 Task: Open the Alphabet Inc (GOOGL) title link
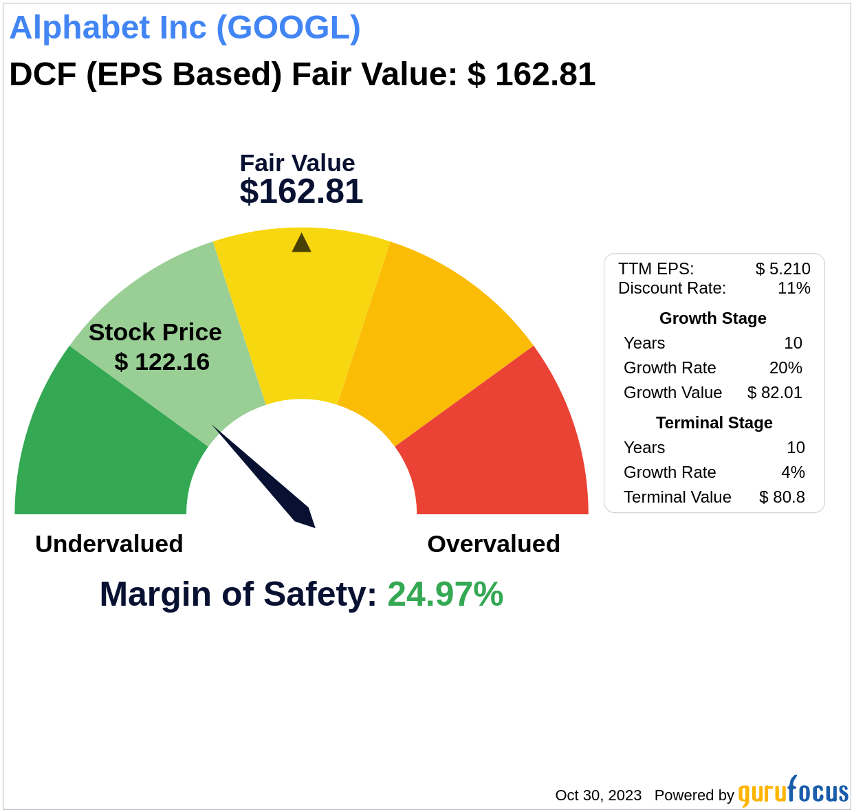click(x=185, y=28)
